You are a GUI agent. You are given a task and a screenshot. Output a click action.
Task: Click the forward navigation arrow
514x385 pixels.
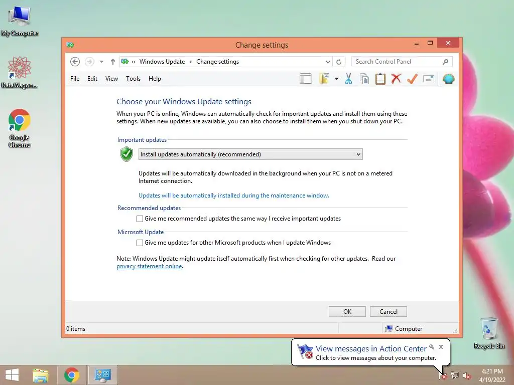point(89,62)
